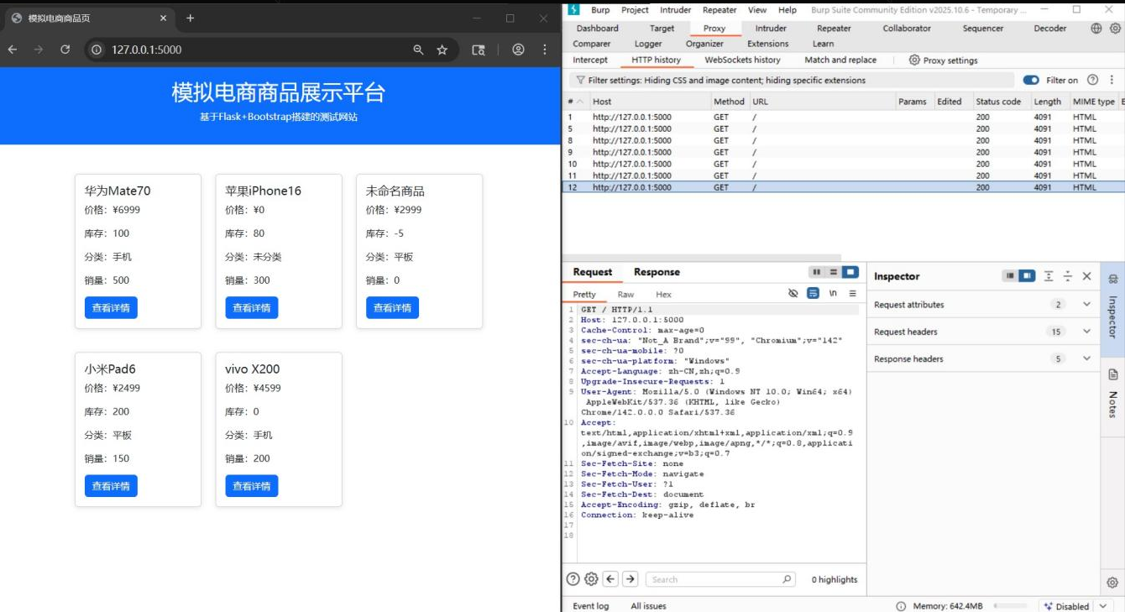
Task: Open filter help question mark icon
Action: 1092,81
